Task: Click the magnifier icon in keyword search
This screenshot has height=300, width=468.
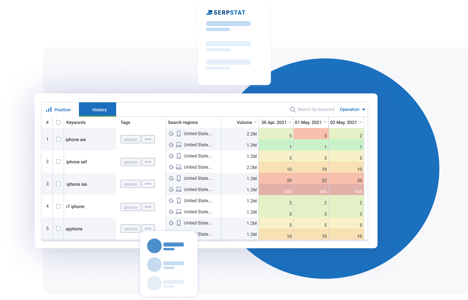Action: click(x=293, y=109)
